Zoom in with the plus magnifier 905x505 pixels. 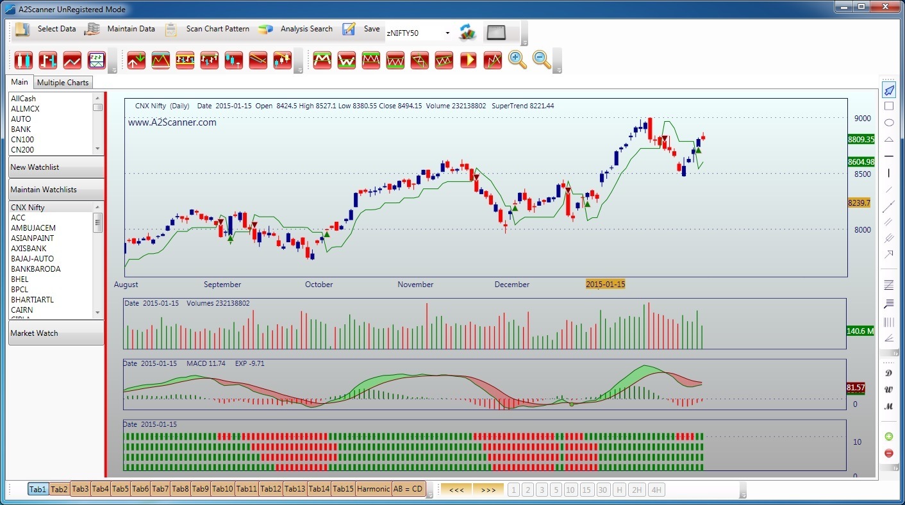[x=517, y=60]
